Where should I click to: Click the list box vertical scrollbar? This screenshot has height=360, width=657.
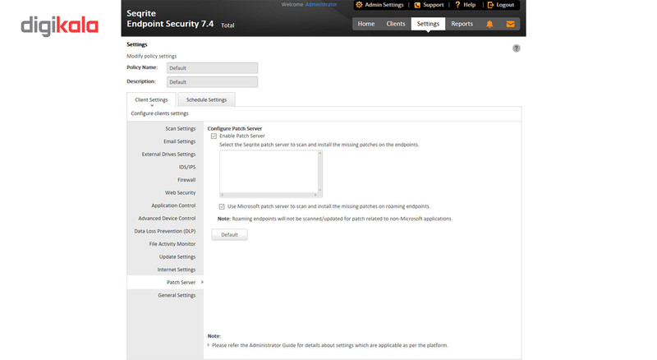coord(320,172)
